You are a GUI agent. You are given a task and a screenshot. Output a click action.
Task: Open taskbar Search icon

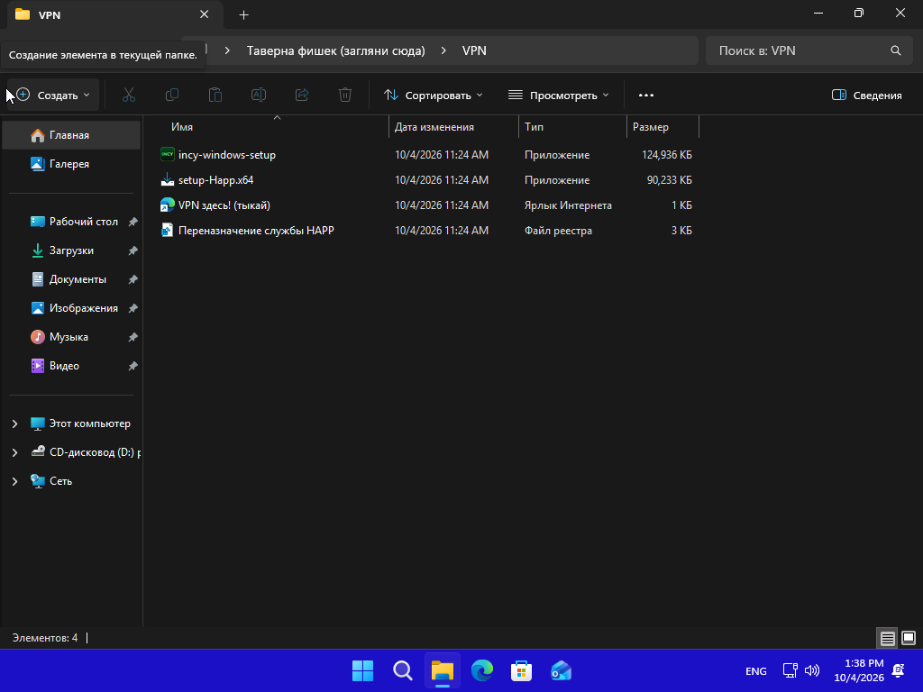(403, 670)
